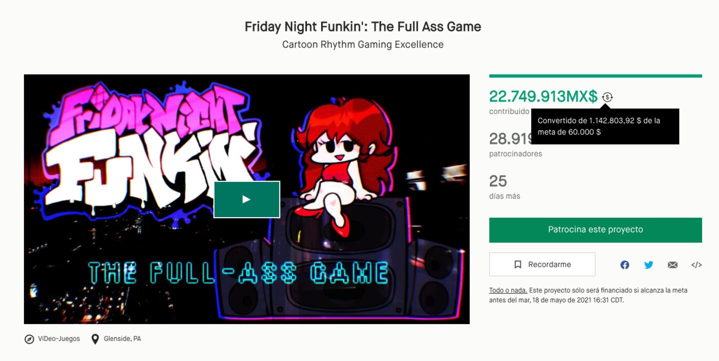Image resolution: width=719 pixels, height=361 pixels.
Task: Select the Glenside, PA location link
Action: click(122, 339)
